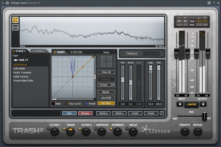Open the Presets browser
221x147 pixels.
185,132
